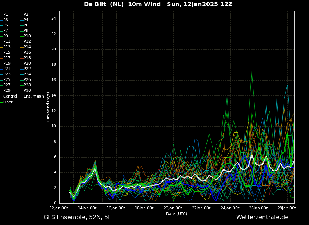Viewport: 309px width, 225px height.
Task: Click the 24 value on y-axis
Action: [x=53, y=19]
